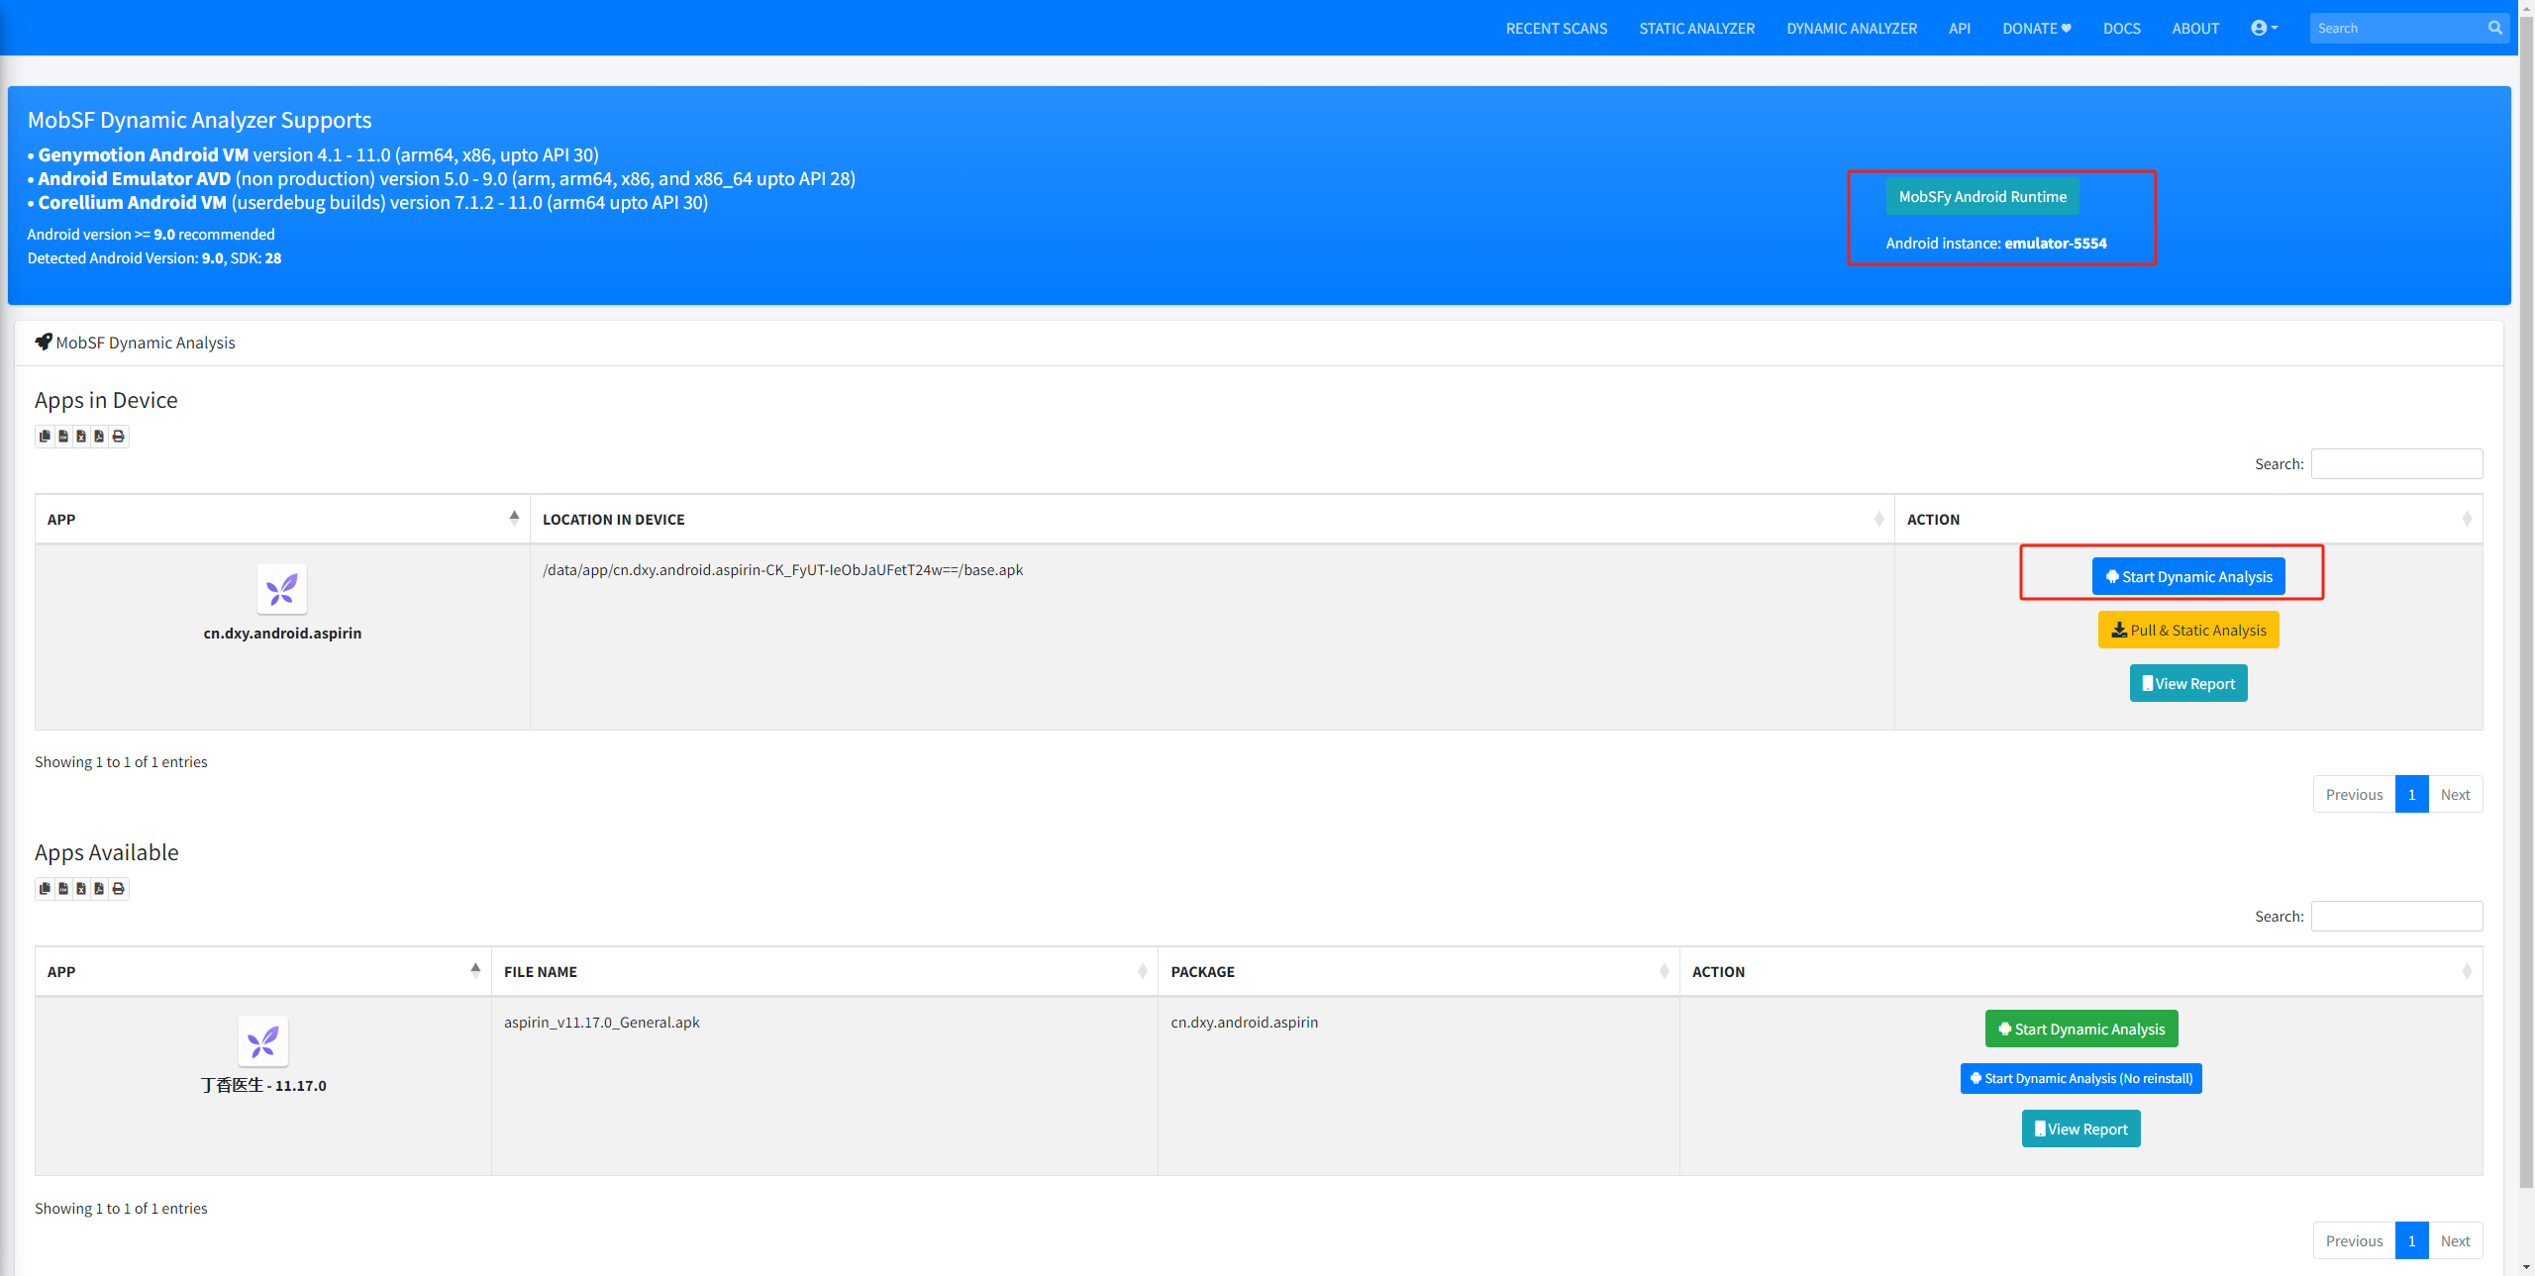Screen dimensions: 2535x1276
Task: Sort Apps in Device by ACTION column
Action: click(2188, 519)
